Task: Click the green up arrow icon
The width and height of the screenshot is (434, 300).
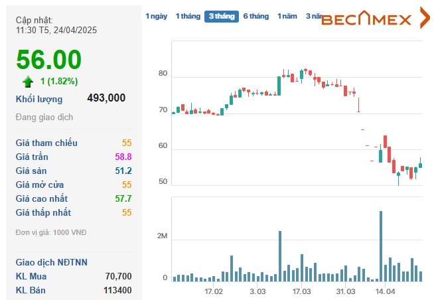Action: pyautogui.click(x=28, y=82)
